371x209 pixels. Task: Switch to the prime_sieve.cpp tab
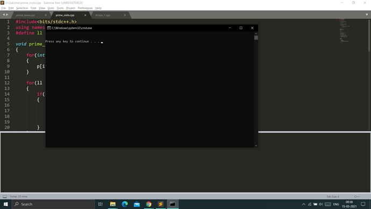(x=26, y=15)
